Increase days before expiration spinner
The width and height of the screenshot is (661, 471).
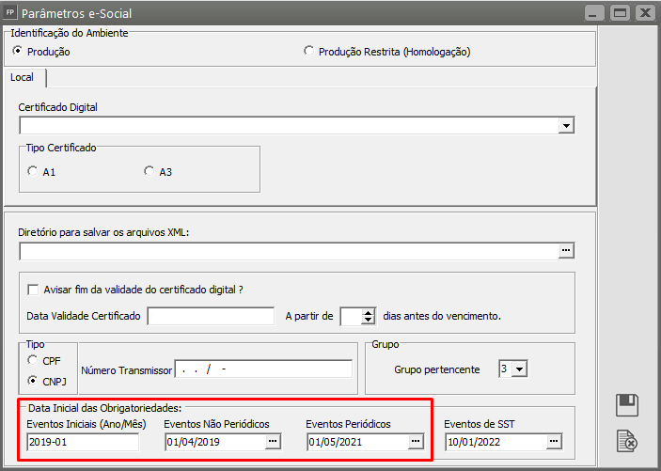point(369,312)
